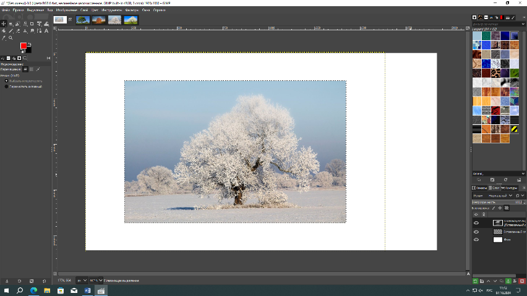This screenshot has height=296, width=527.
Task: Restore tool options to defaults
Action: (x=44, y=281)
